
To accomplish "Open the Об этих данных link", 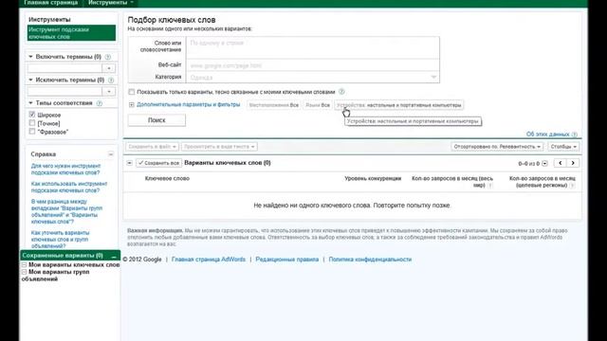I will pos(547,135).
